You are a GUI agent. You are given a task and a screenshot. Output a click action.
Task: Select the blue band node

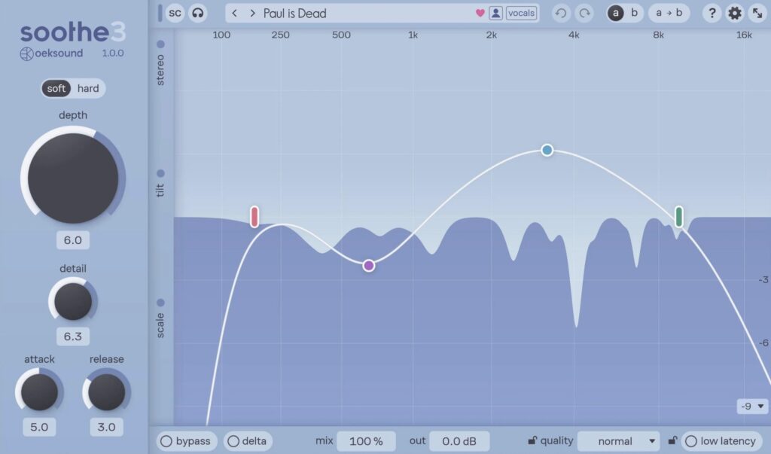click(x=547, y=150)
